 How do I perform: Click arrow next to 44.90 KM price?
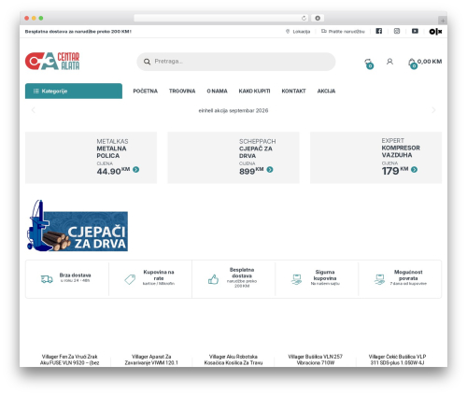pos(136,170)
